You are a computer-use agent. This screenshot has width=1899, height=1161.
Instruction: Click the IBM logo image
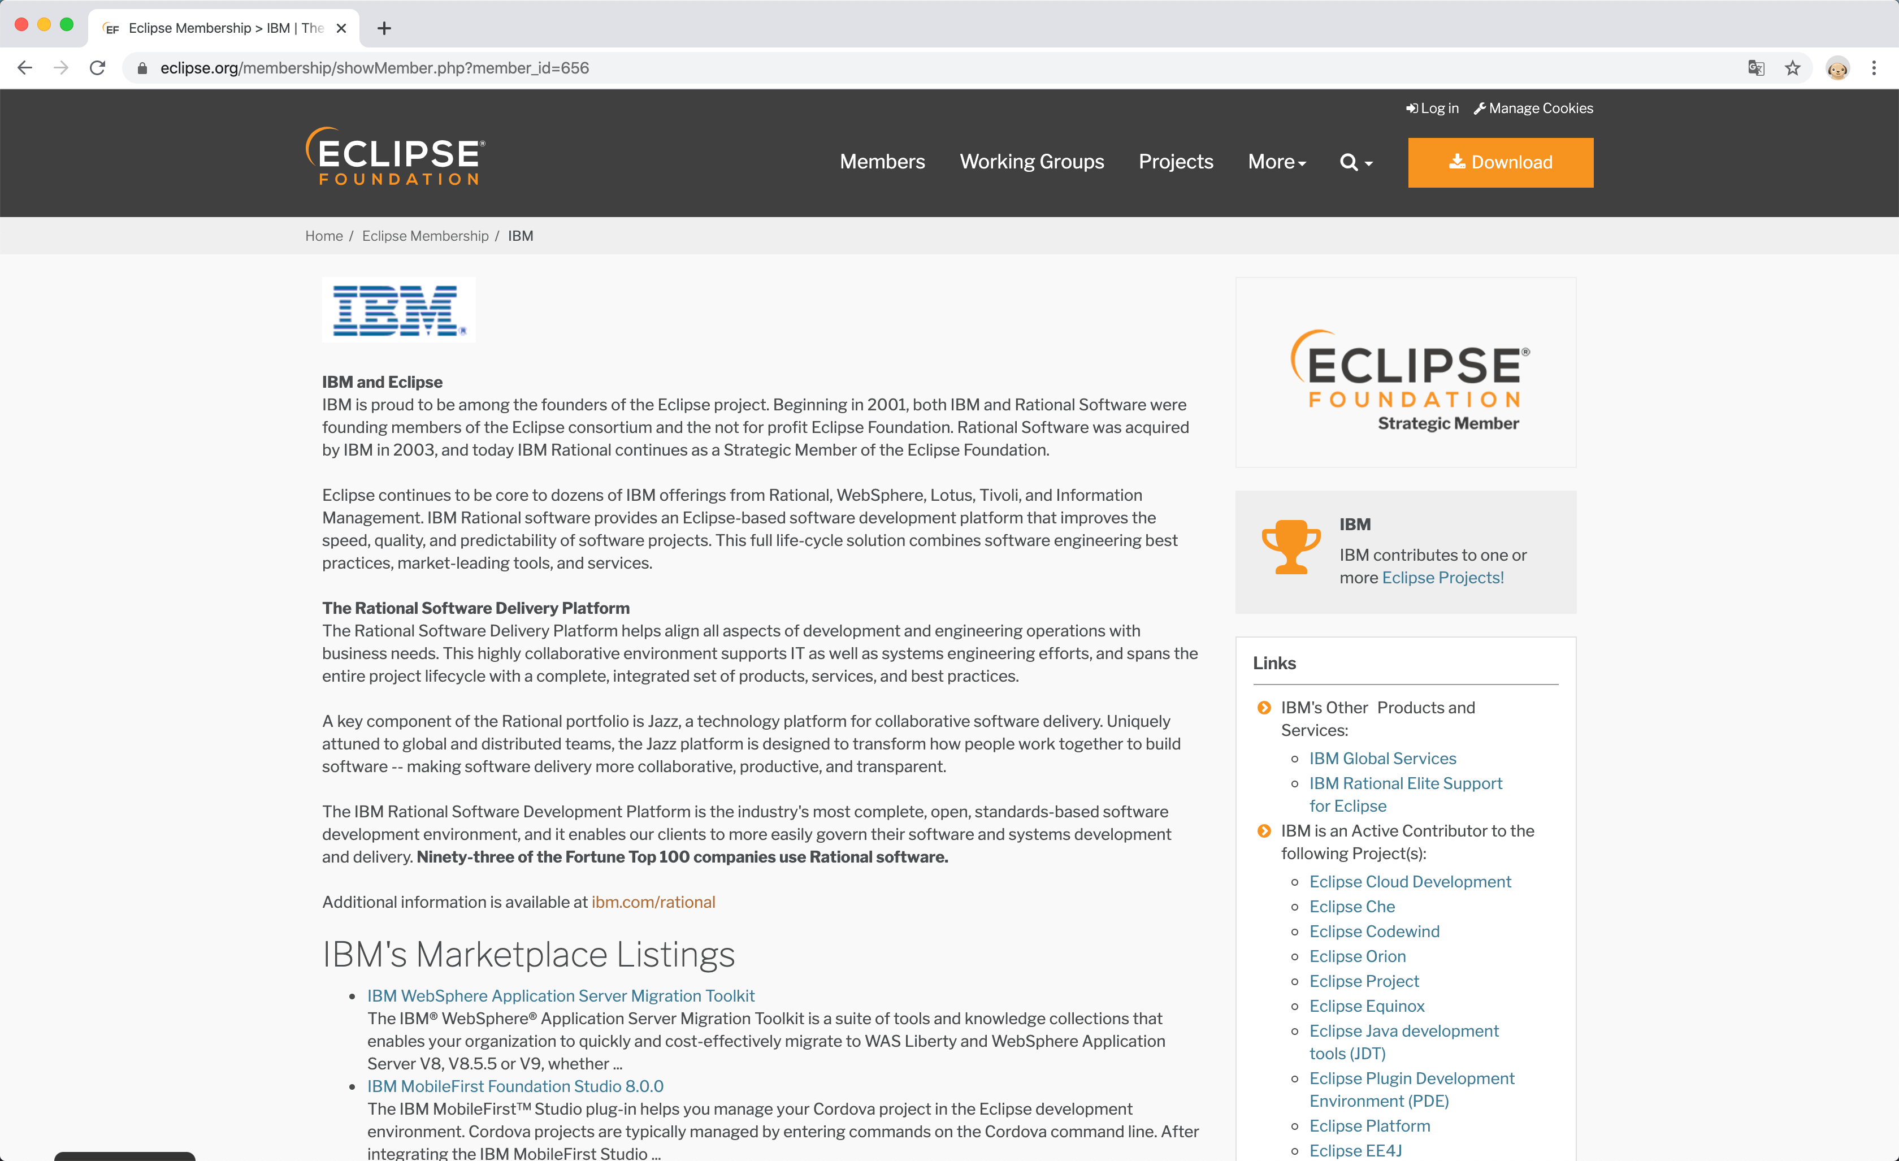(398, 309)
